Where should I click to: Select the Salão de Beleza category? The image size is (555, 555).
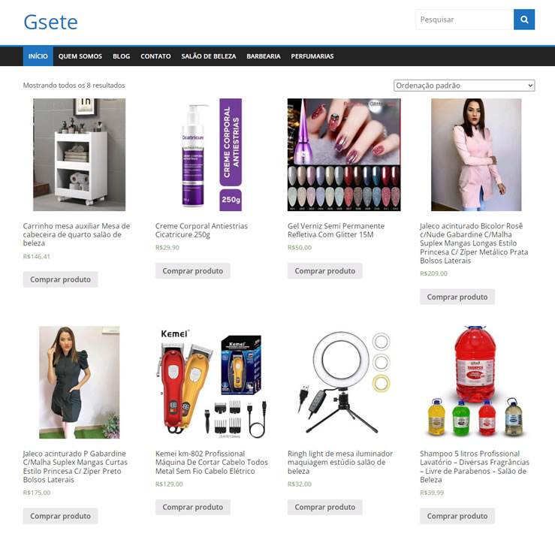[x=209, y=56]
